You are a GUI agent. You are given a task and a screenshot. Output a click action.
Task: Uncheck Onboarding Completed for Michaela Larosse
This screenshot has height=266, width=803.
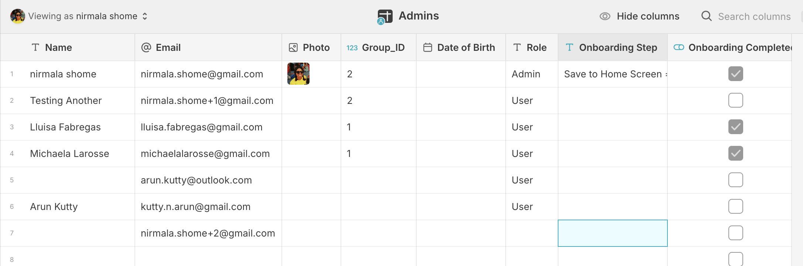click(x=735, y=153)
